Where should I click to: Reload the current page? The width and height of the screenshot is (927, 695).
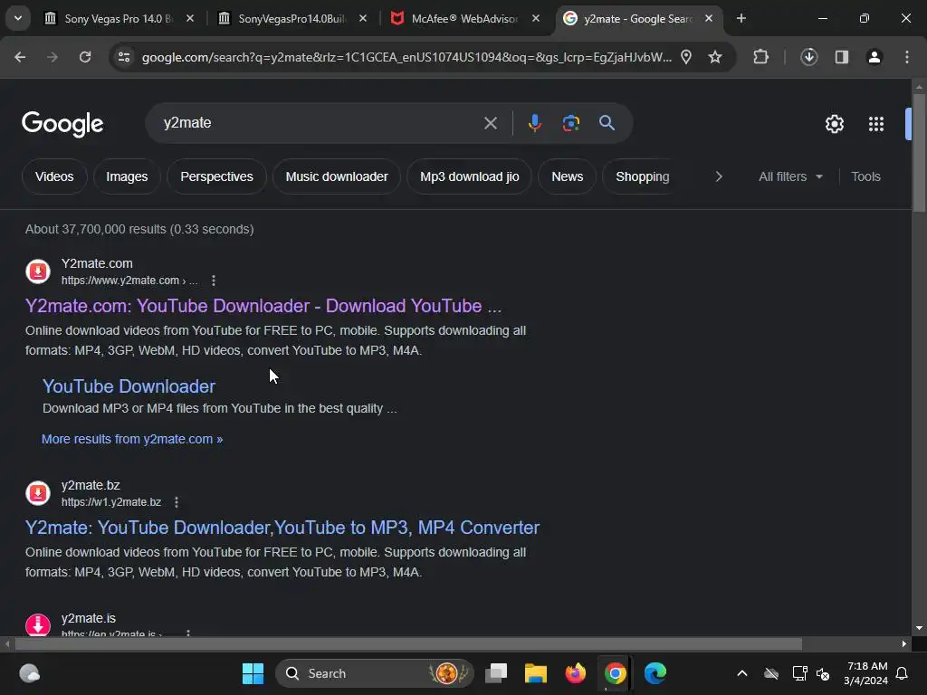(85, 57)
